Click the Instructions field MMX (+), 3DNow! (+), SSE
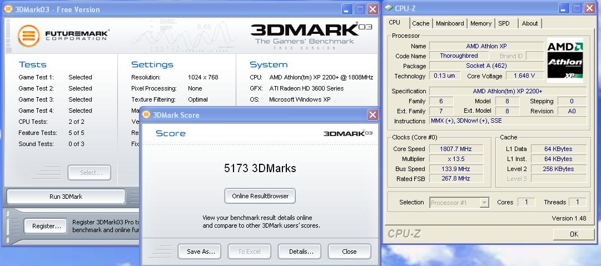 pyautogui.click(x=508, y=121)
